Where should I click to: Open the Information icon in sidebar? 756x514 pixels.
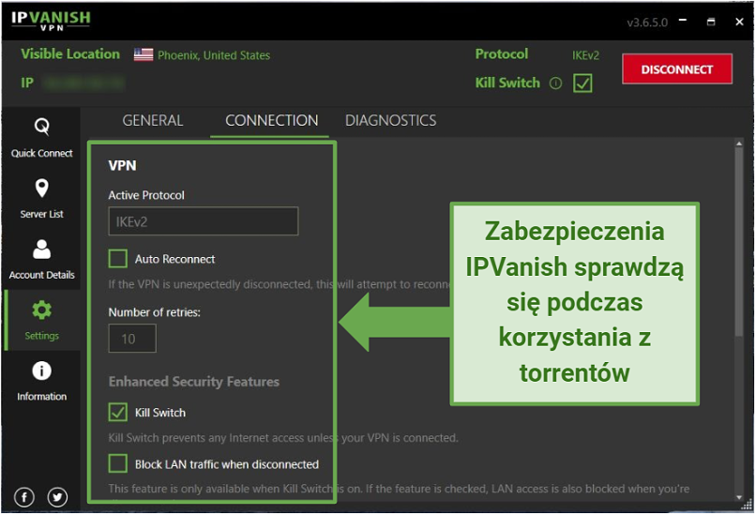click(x=42, y=370)
